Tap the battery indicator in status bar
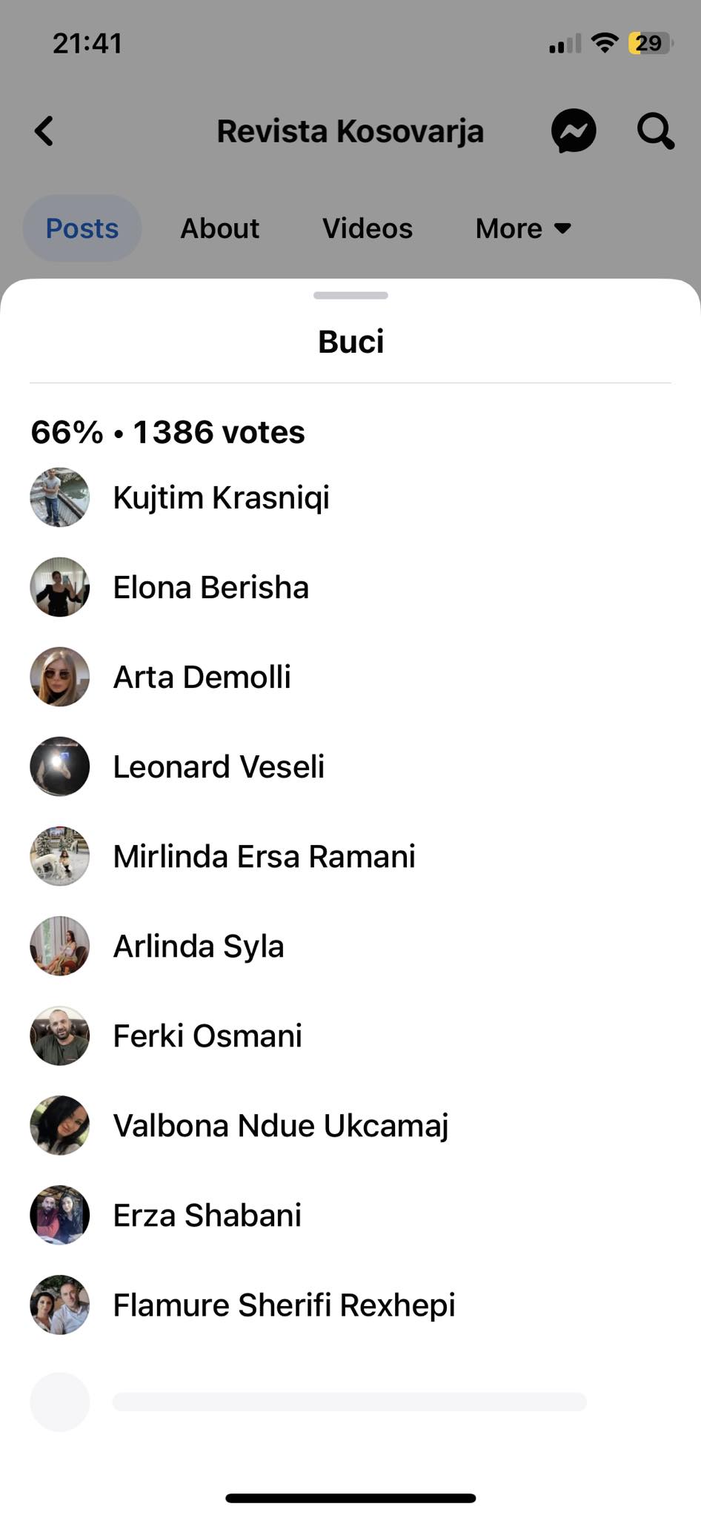The image size is (701, 1518). 650,43
